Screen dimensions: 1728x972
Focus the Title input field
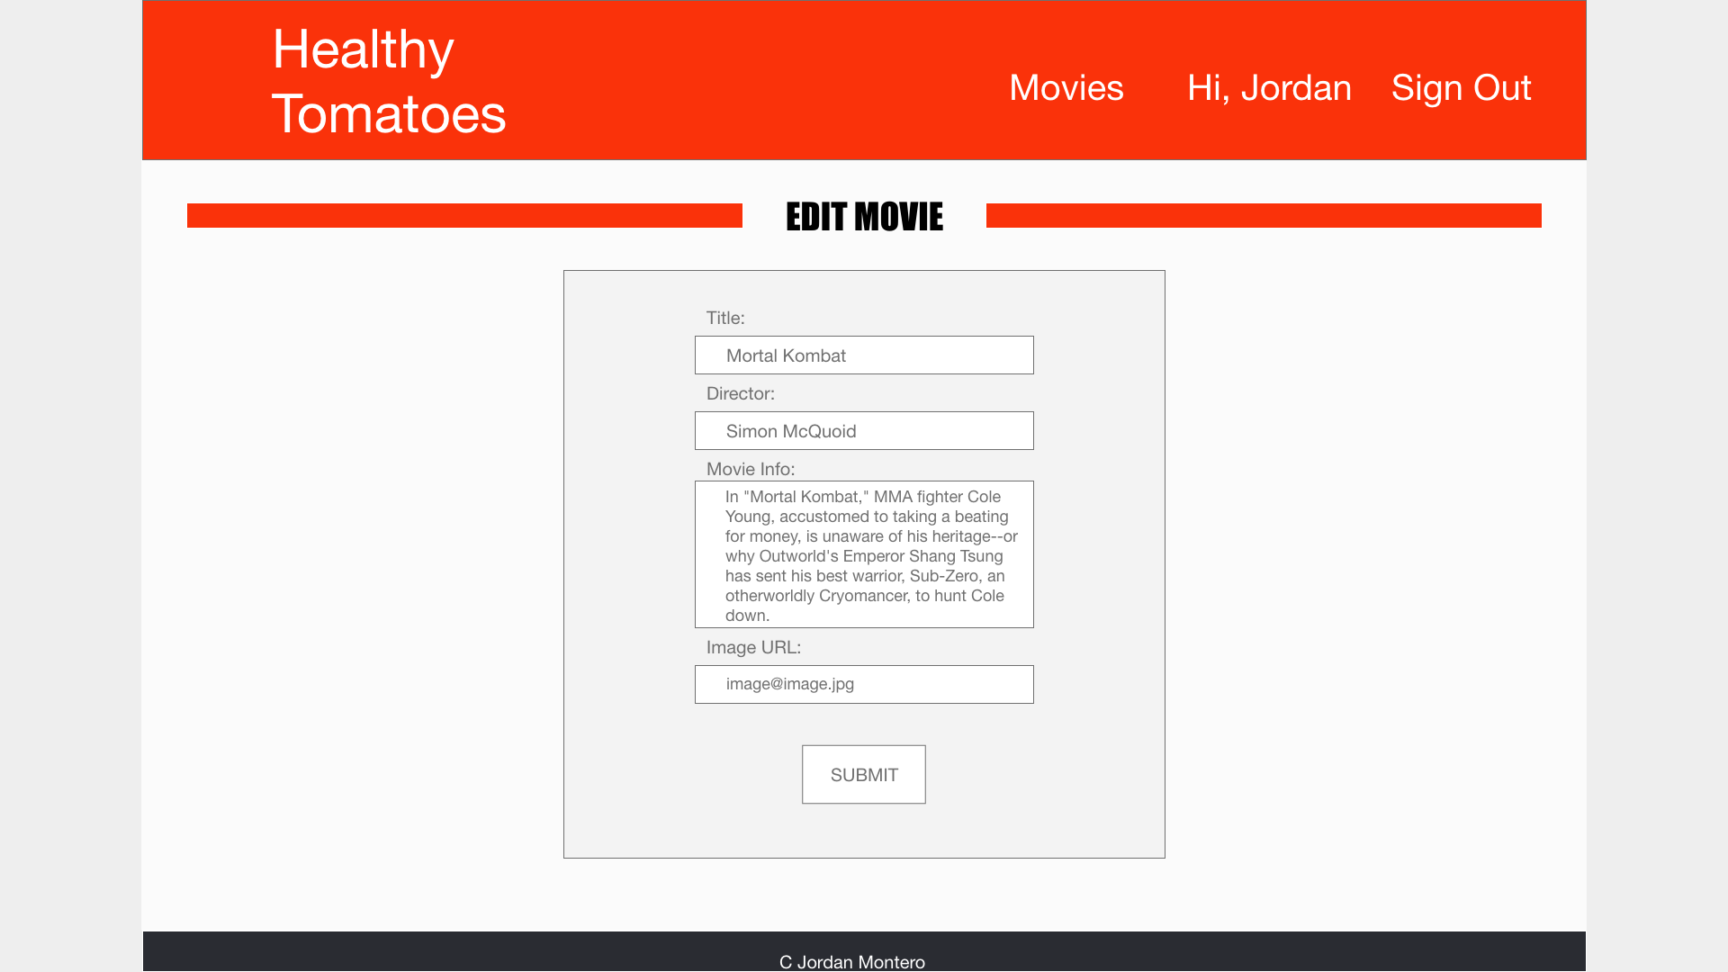(936, 355)
